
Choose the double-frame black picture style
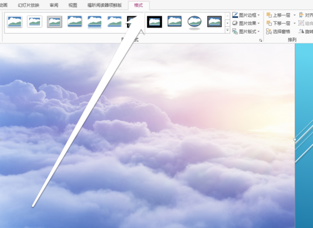tap(214, 22)
